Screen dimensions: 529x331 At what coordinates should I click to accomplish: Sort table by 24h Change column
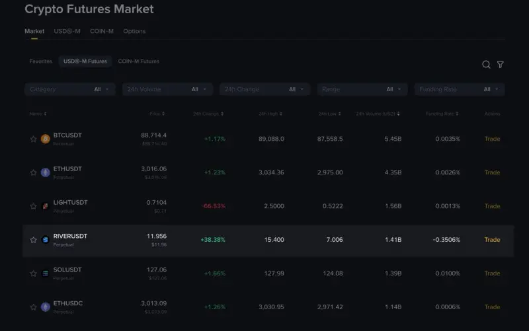pos(208,114)
